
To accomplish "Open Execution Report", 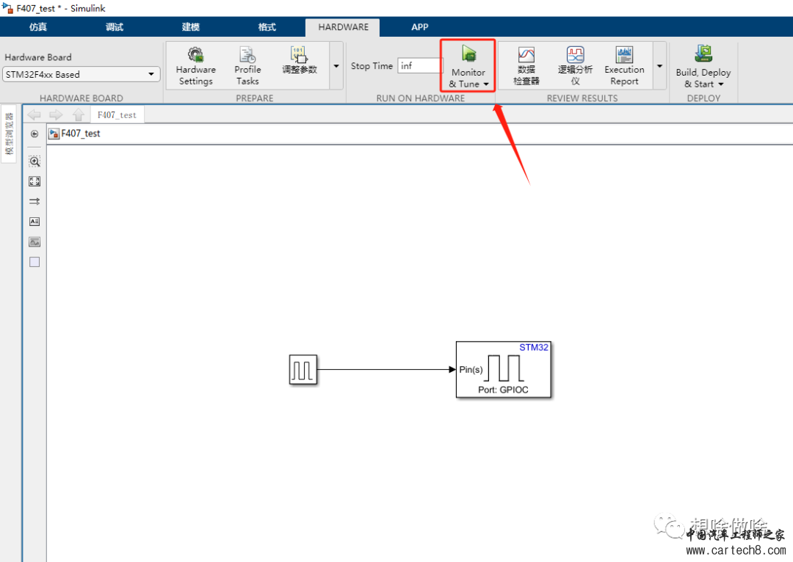I will point(624,66).
